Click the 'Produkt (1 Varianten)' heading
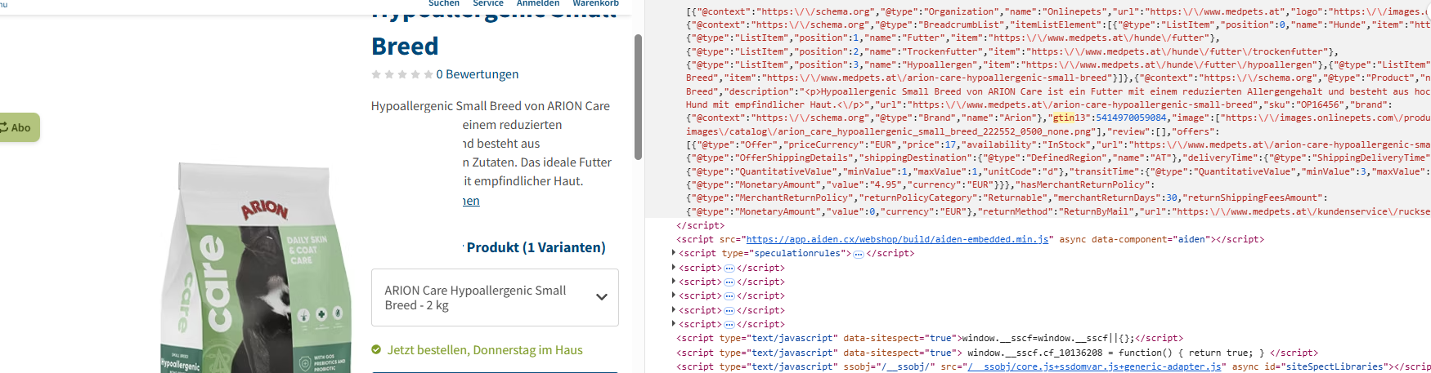Screen dimensions: 1431x373 pos(536,247)
